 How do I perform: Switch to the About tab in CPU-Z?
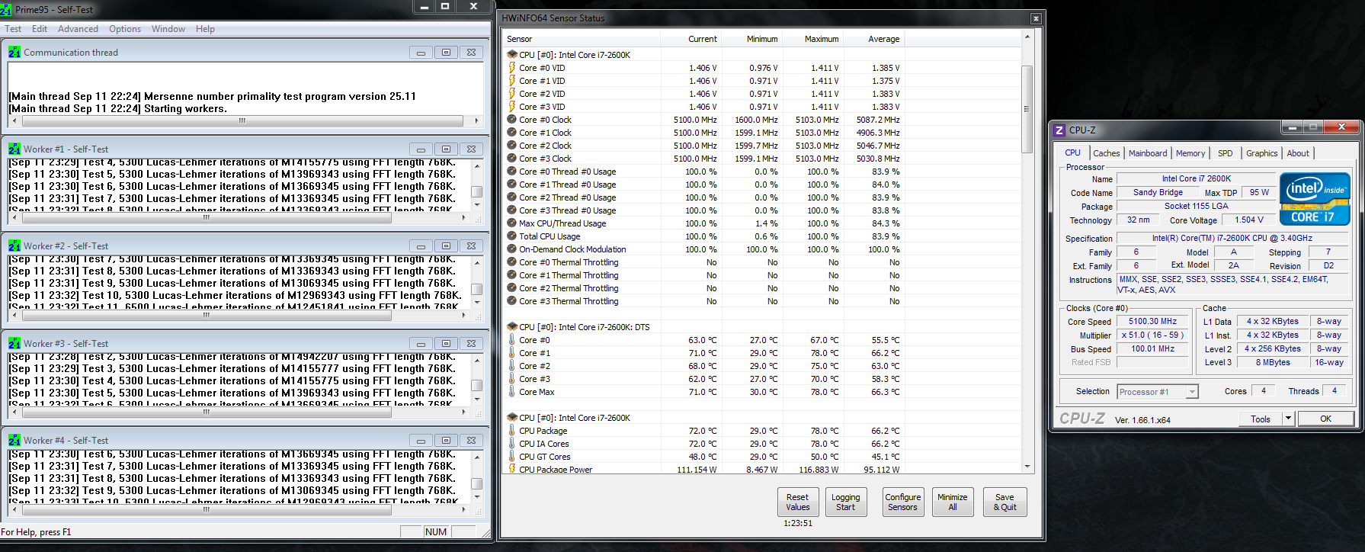pyautogui.click(x=1298, y=153)
